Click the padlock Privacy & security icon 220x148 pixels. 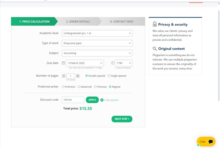point(155,24)
